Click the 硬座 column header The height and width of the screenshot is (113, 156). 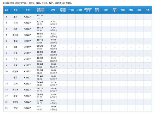pos(131,10)
